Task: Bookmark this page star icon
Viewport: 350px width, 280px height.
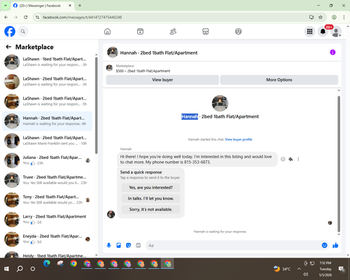Action: (321, 17)
